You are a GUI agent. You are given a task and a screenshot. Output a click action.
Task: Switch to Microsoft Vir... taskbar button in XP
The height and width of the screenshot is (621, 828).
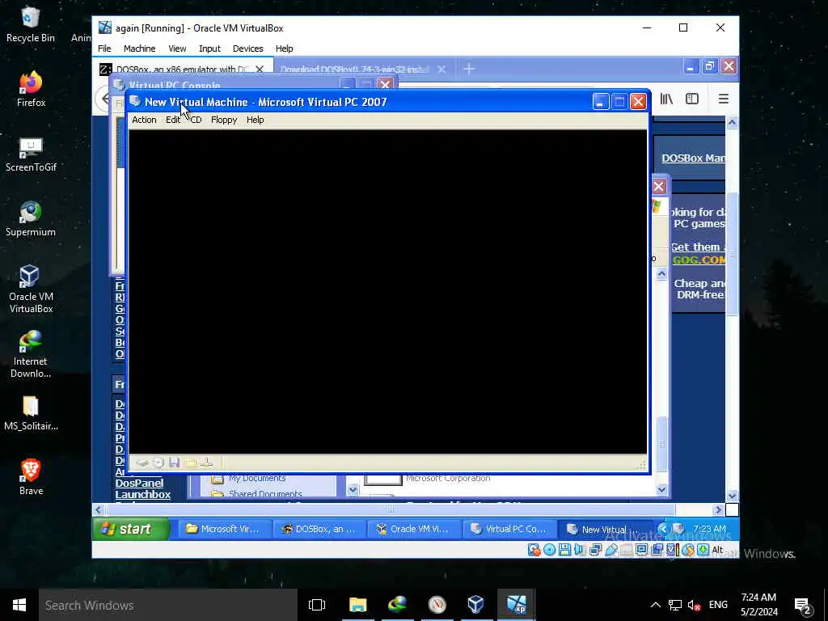223,529
